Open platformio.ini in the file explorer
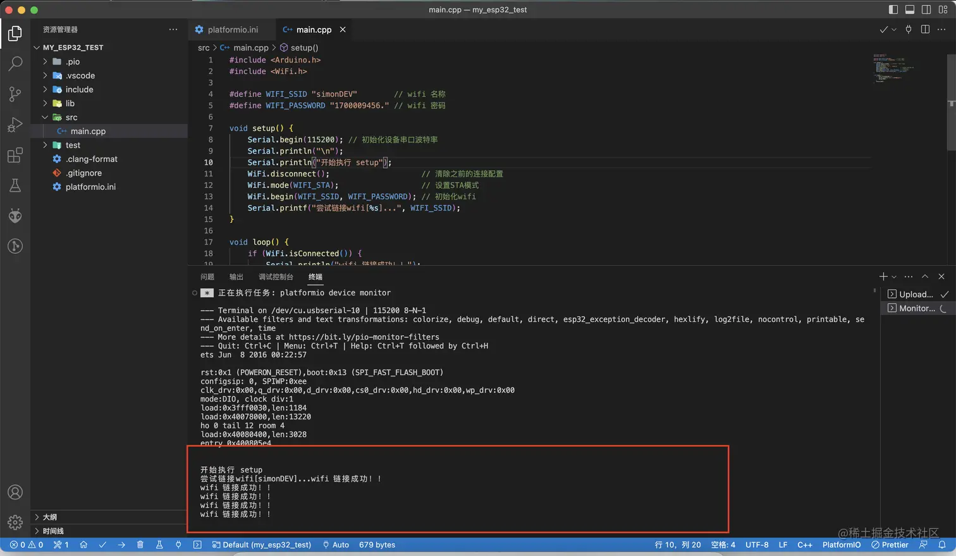This screenshot has width=956, height=556. tap(90, 187)
